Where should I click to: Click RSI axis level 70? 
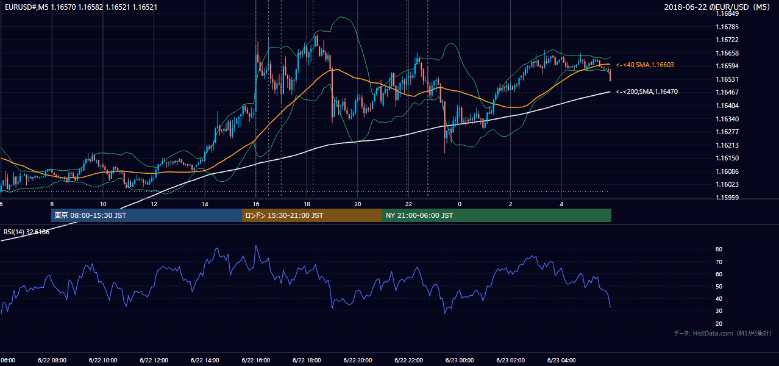pos(719,262)
